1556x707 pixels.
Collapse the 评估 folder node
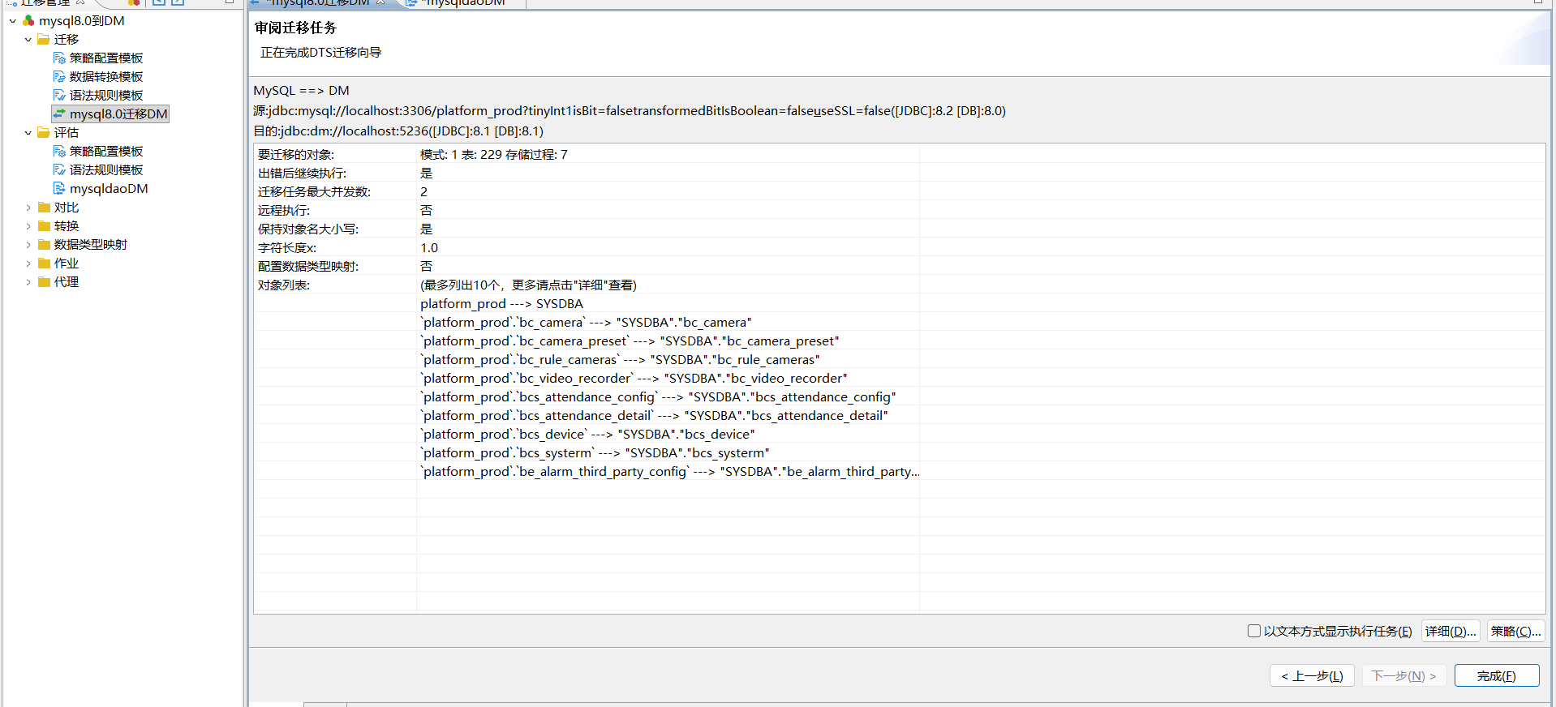click(28, 133)
